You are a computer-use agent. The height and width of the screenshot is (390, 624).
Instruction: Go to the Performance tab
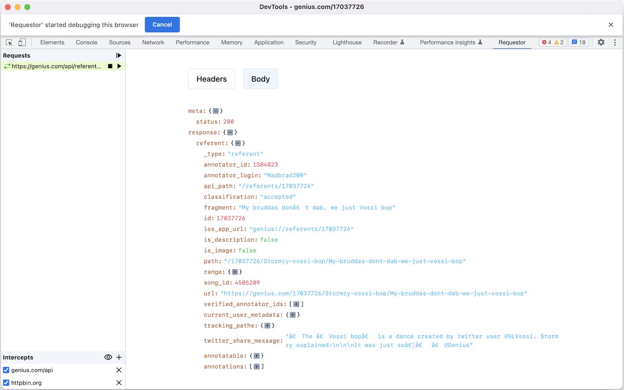coord(193,42)
